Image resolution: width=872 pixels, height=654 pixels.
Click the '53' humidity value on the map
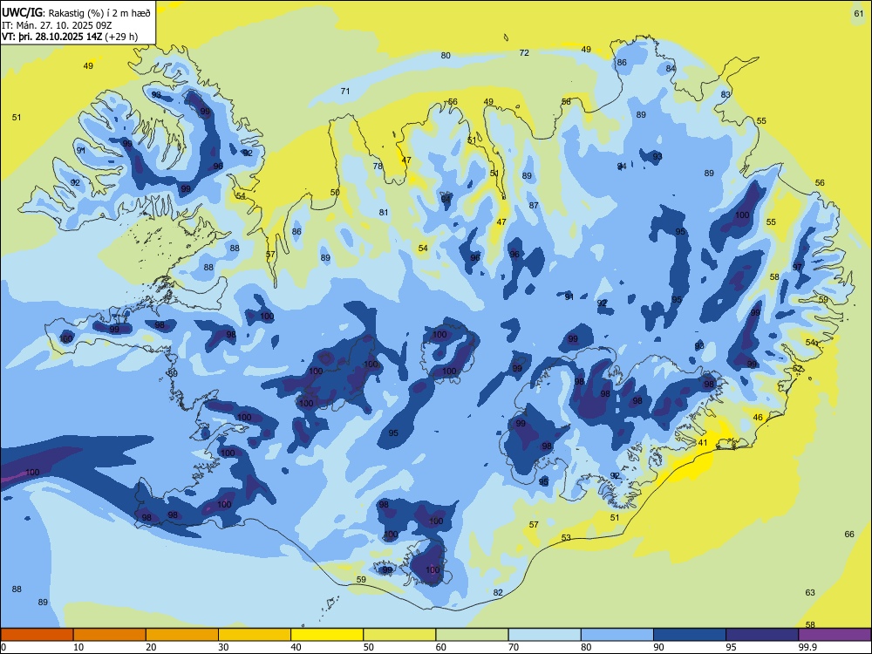tap(566, 538)
